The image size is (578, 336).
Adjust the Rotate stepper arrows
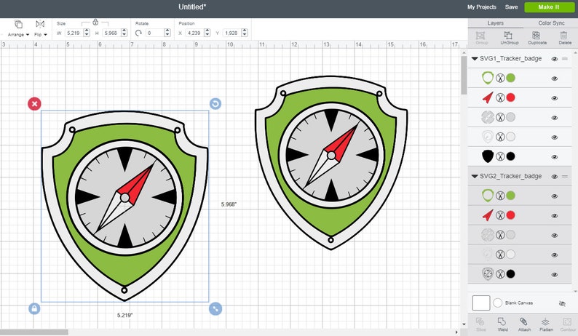(x=167, y=33)
